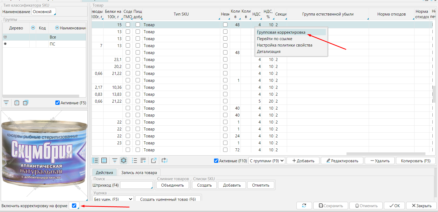Open the С группами (F9) dropdown
Screen dimensions: 438x212
tap(266, 161)
